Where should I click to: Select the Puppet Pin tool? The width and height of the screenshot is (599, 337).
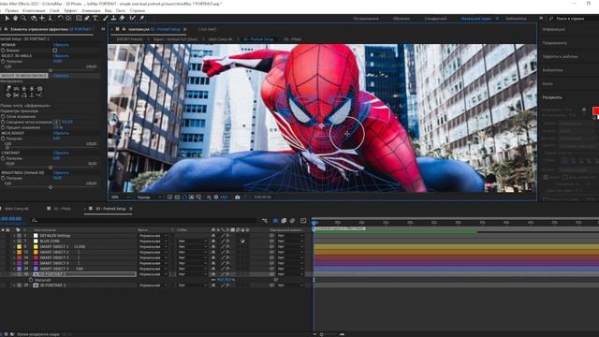[x=141, y=18]
